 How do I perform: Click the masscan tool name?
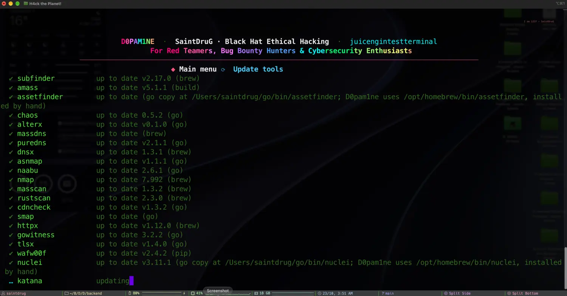pos(32,189)
